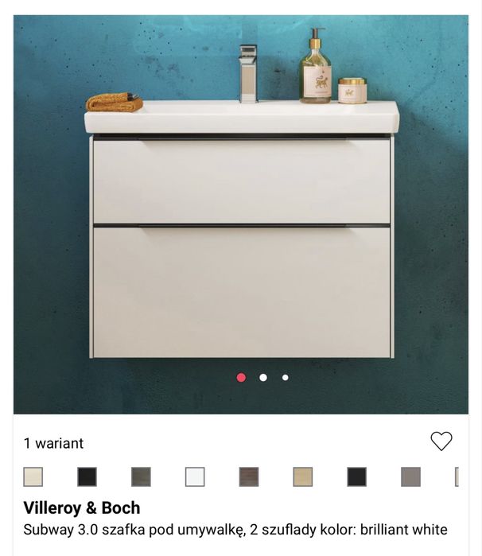Pick the black swatch beside cream swatch
Viewport: 482px width, 556px height.
(87, 476)
